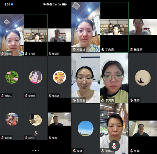Screen dimensions: 157x154
Task: Select the third page indicator dot
Action: tap(39, 150)
